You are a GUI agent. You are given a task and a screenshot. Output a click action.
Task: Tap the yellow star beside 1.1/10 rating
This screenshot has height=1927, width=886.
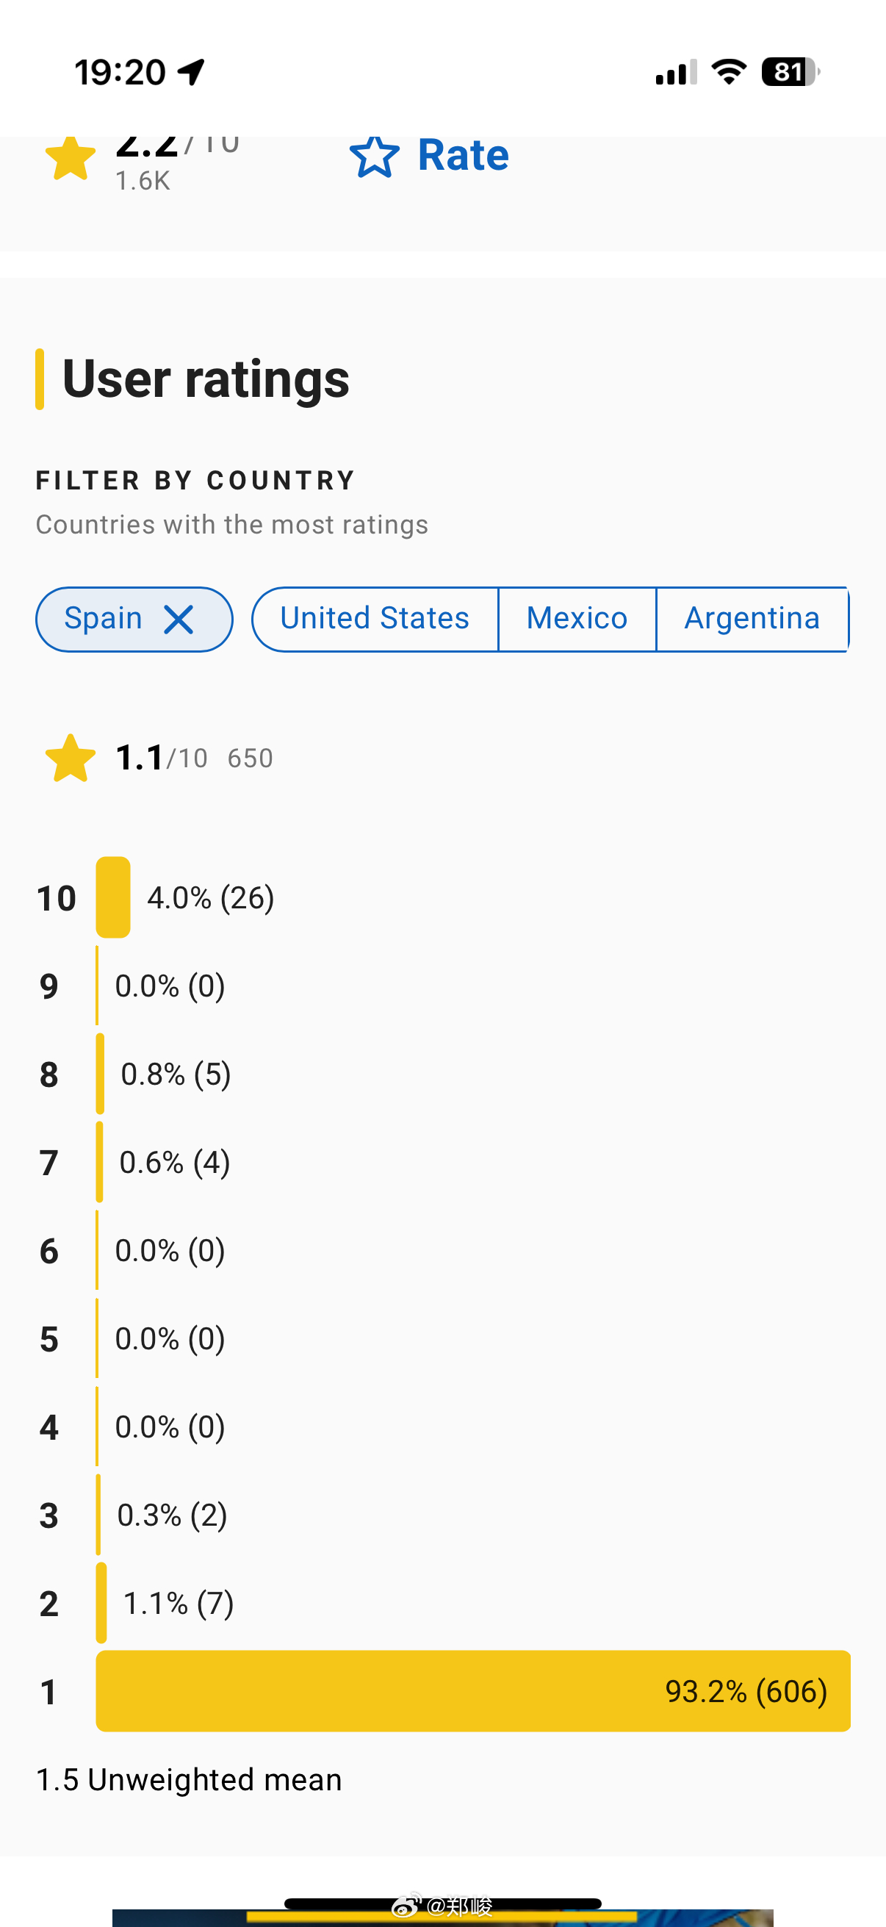71,758
